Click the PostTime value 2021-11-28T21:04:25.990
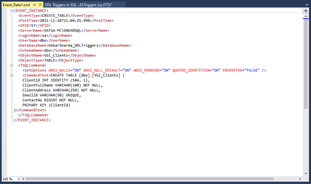311x184 pixels. tap(65, 21)
